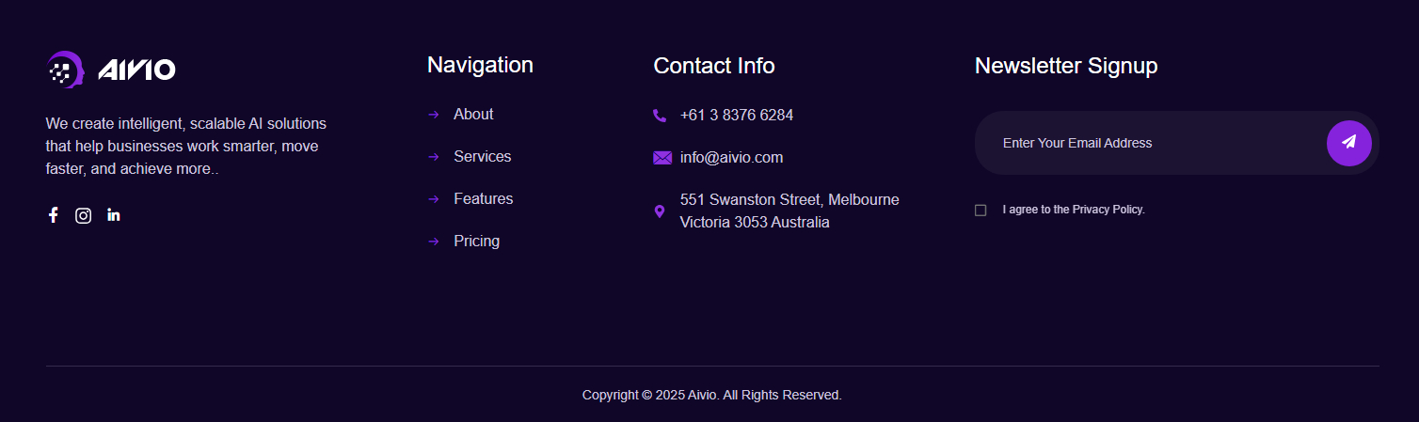1419x422 pixels.
Task: Click the location pin icon
Action: 660,211
